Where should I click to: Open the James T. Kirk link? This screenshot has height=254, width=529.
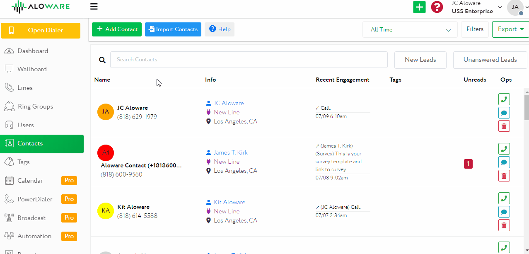pyautogui.click(x=230, y=152)
